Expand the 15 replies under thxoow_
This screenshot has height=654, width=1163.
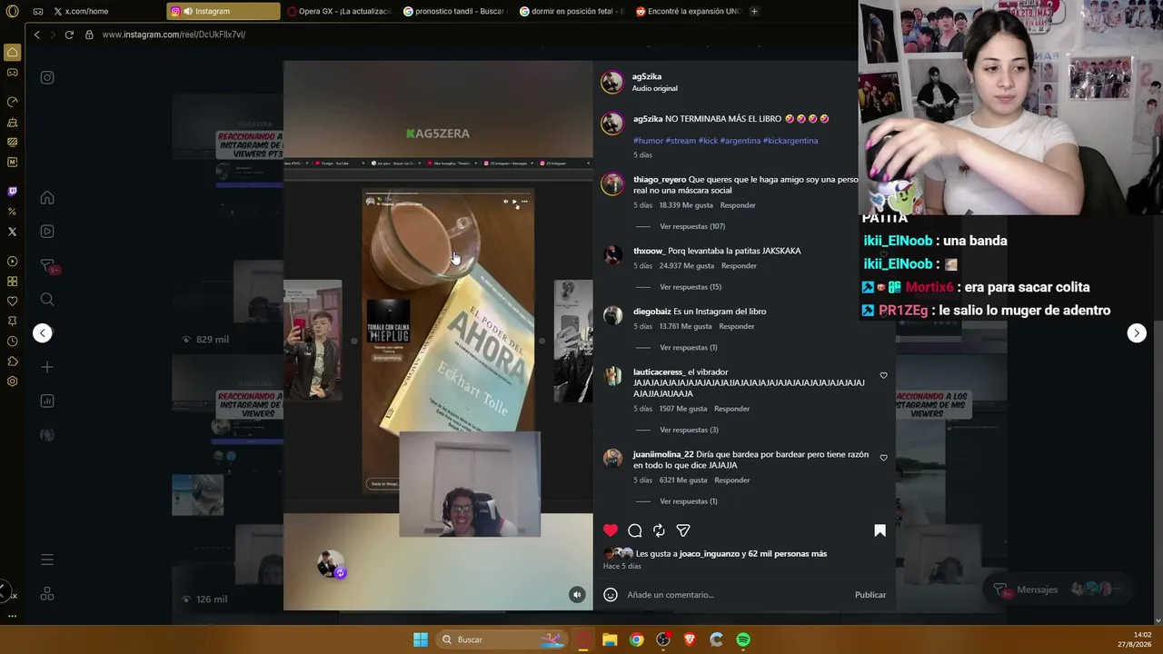tap(691, 287)
